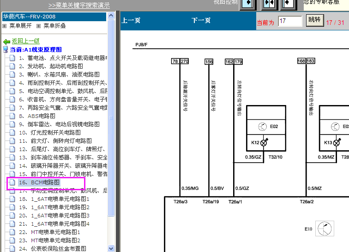Click the page icon for item 11 前大灯
The width and height of the screenshot is (349, 252).
(x=12, y=141)
